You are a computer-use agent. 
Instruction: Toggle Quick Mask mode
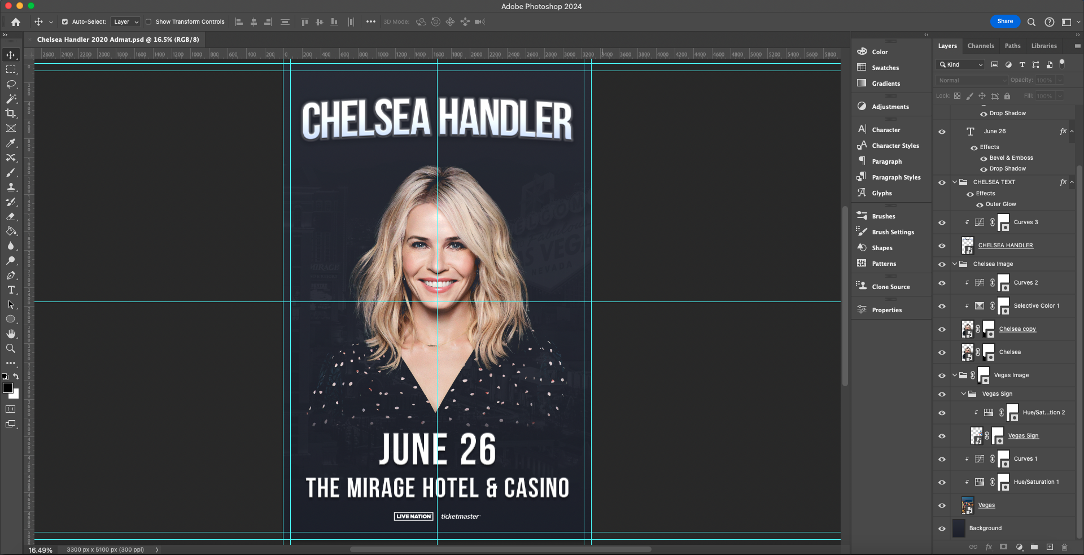[x=11, y=409]
